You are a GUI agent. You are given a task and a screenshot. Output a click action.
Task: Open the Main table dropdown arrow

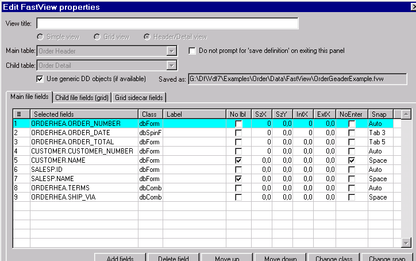(172, 51)
